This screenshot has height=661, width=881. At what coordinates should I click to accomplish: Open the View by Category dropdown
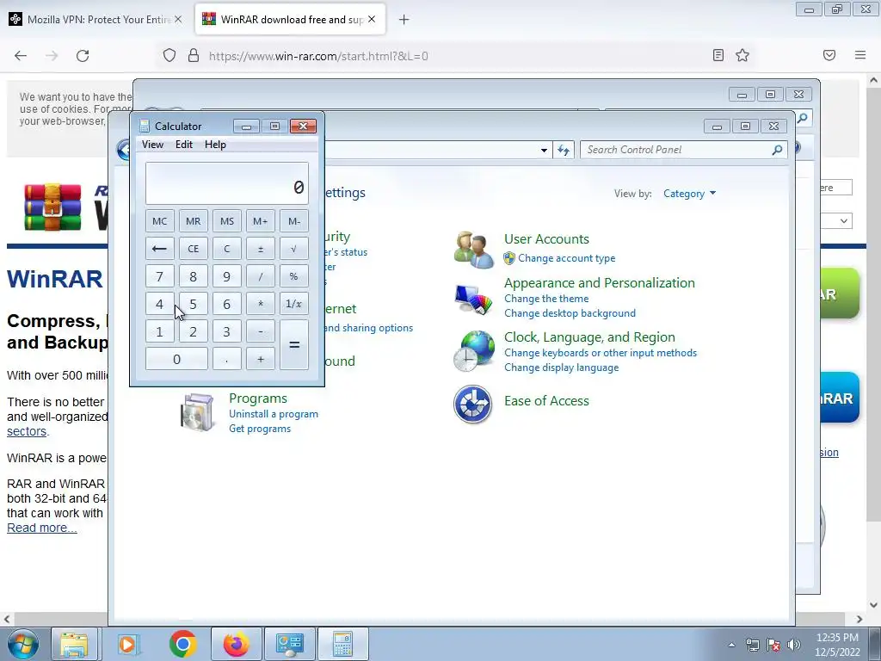point(689,194)
